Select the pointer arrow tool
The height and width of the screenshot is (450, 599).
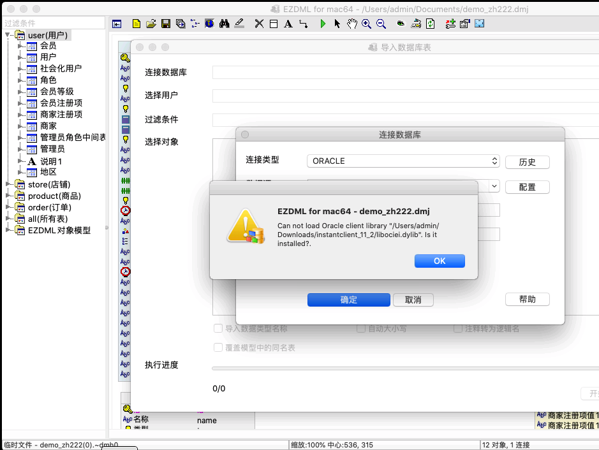point(337,24)
